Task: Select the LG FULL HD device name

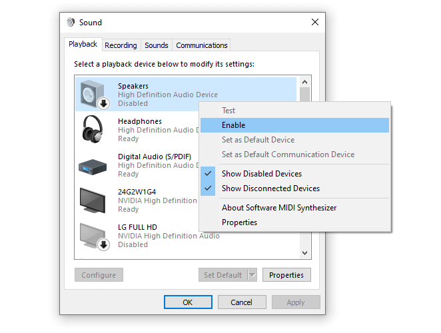Action: pyautogui.click(x=137, y=227)
